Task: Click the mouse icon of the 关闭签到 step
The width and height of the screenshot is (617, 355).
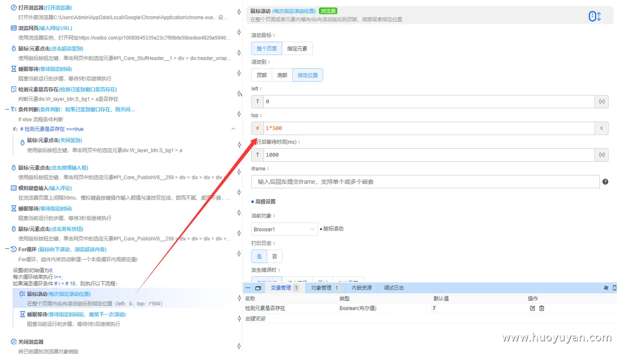Action: (x=22, y=143)
